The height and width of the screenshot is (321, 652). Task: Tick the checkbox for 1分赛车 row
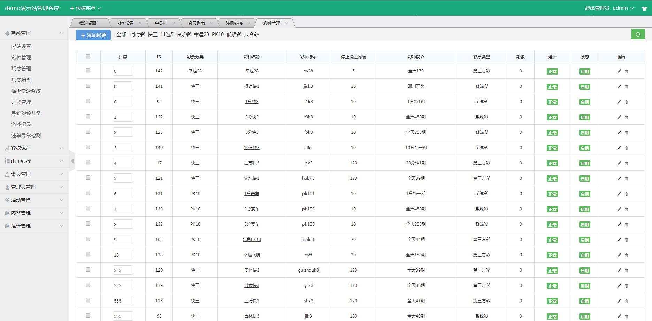point(88,193)
